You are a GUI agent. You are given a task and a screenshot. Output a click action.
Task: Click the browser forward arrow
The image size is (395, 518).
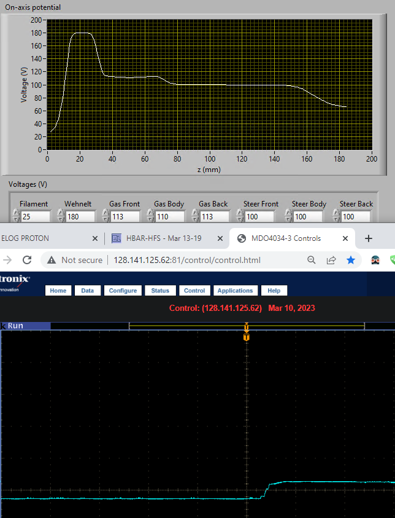click(x=7, y=260)
